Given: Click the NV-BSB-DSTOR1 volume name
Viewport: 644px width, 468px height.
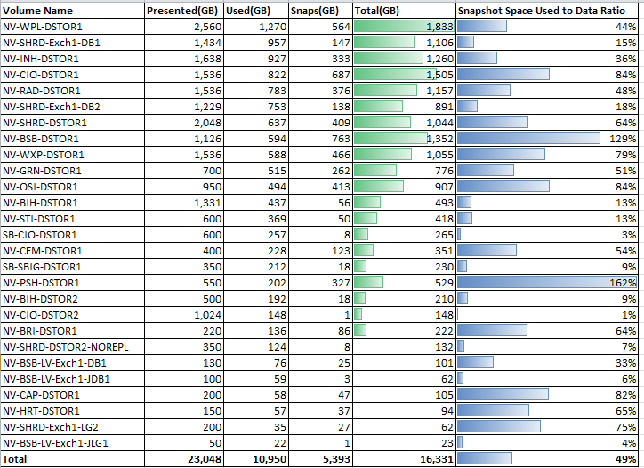Looking at the screenshot, I should coord(73,139).
